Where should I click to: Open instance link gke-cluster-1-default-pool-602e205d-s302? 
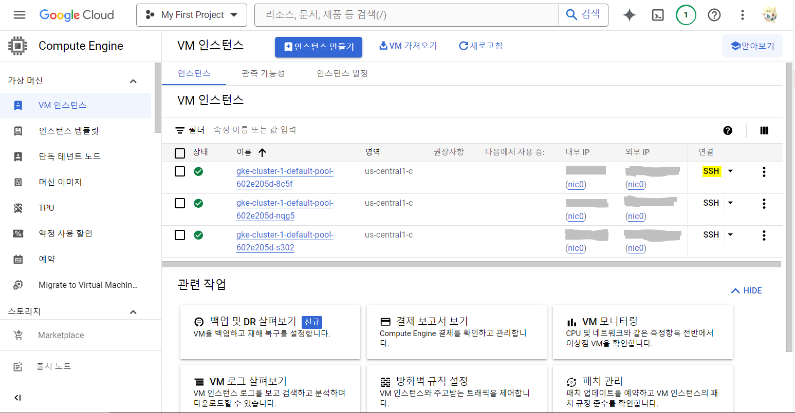click(x=285, y=241)
